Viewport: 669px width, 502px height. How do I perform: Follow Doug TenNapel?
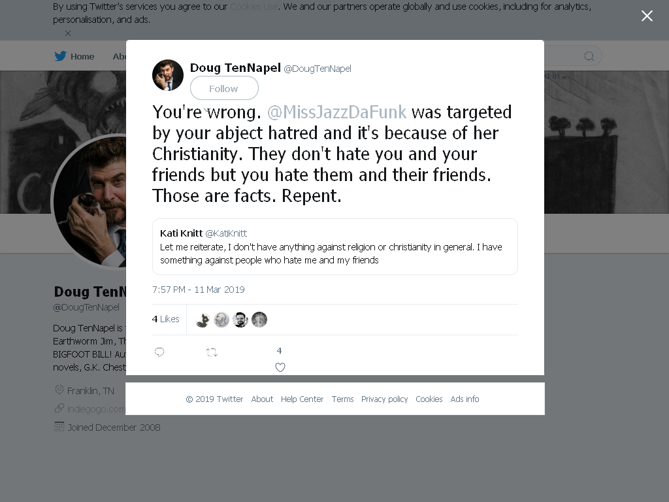click(224, 88)
